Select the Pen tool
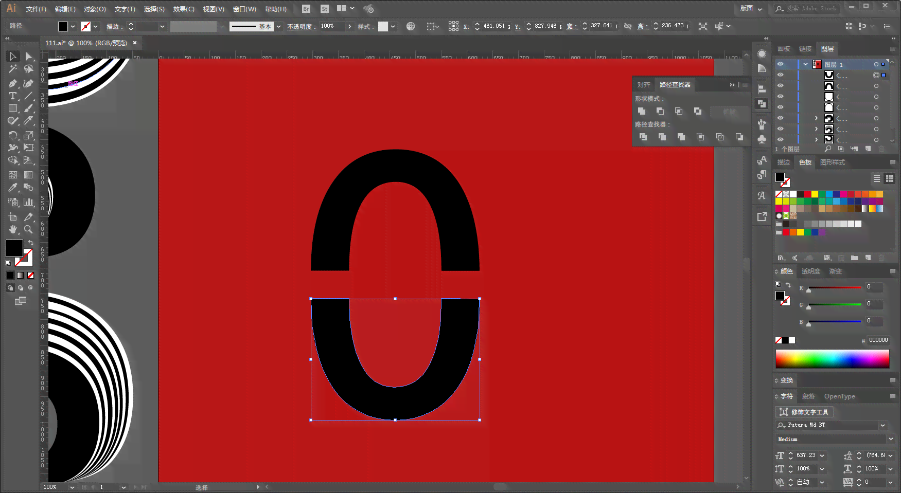The width and height of the screenshot is (901, 493). 13,83
